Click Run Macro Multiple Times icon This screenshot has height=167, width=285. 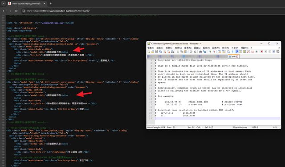coord(274,52)
